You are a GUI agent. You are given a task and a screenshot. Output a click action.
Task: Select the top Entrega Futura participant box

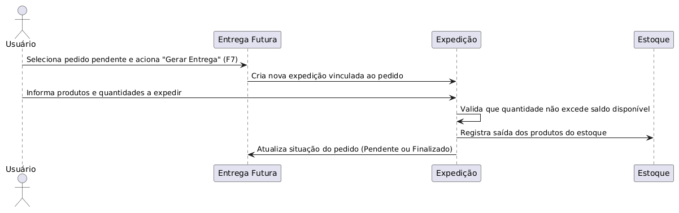point(247,39)
